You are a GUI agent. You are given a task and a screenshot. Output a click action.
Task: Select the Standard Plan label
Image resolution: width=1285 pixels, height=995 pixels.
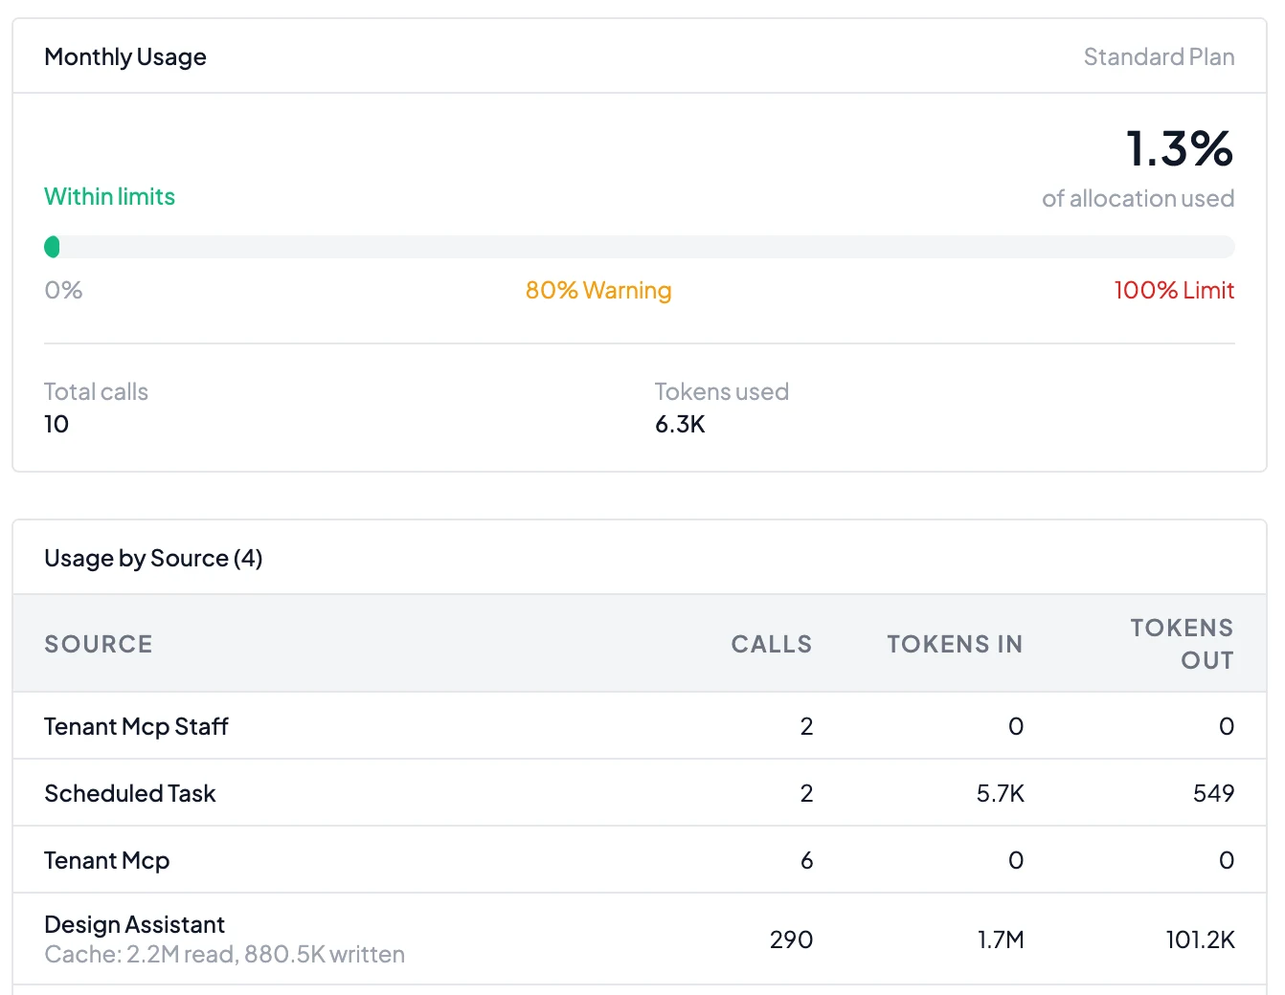click(x=1159, y=57)
